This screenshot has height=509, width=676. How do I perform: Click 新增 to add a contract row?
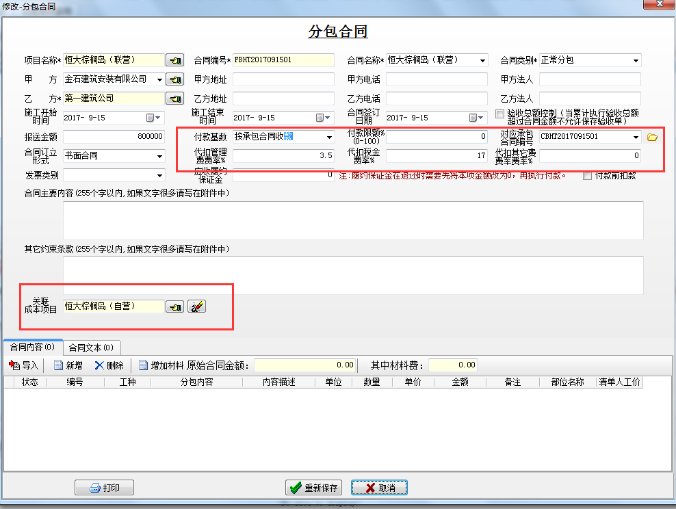coord(68,365)
